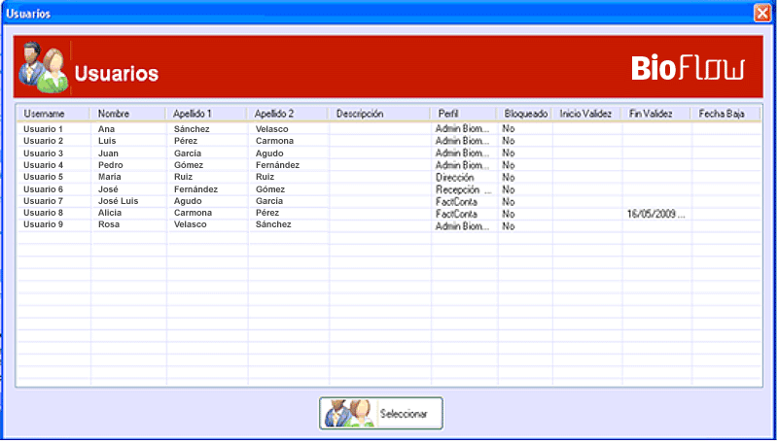Click the Apellido 2 column header
Screen dimensions: 778x443
tap(274, 114)
